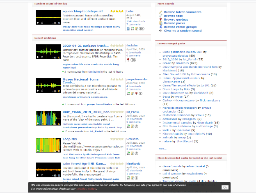Toggle loop on calm forest player

42,175
